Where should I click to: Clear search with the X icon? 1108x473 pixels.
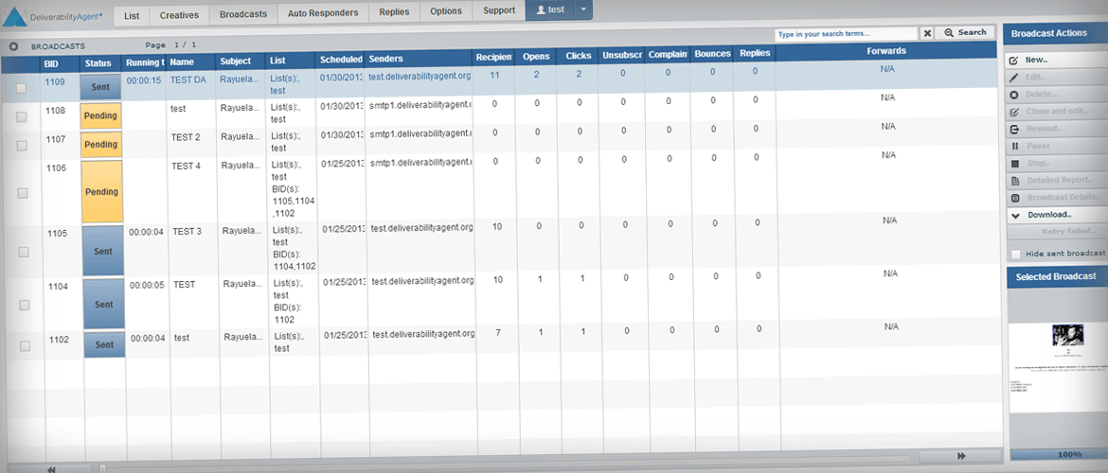(927, 33)
